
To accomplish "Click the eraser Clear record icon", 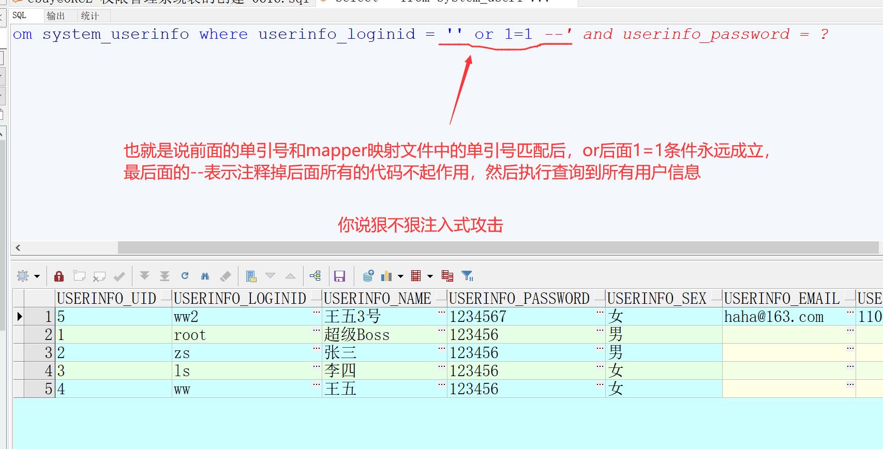I will click(x=225, y=276).
